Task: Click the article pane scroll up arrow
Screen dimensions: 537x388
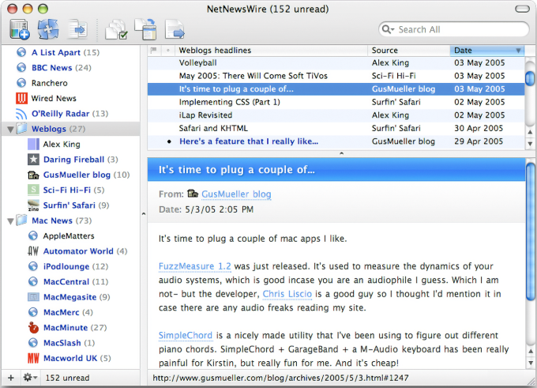Action: click(530, 352)
